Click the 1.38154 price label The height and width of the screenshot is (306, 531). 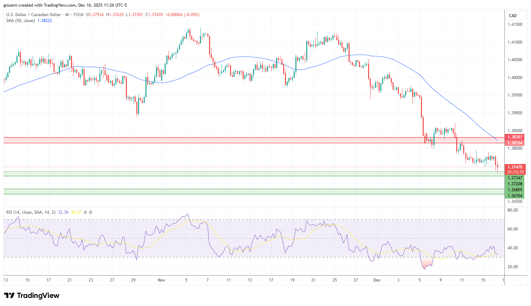tap(515, 143)
